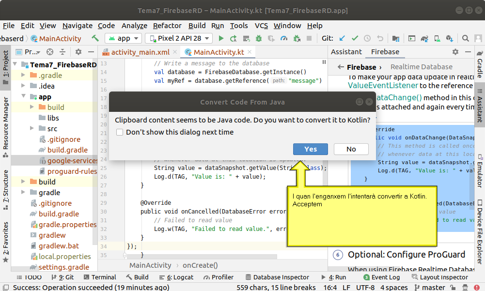Viewport: 485px width, 291px height.
Task: Open the Pixel 2 API 28 device dropdown
Action: 179,38
